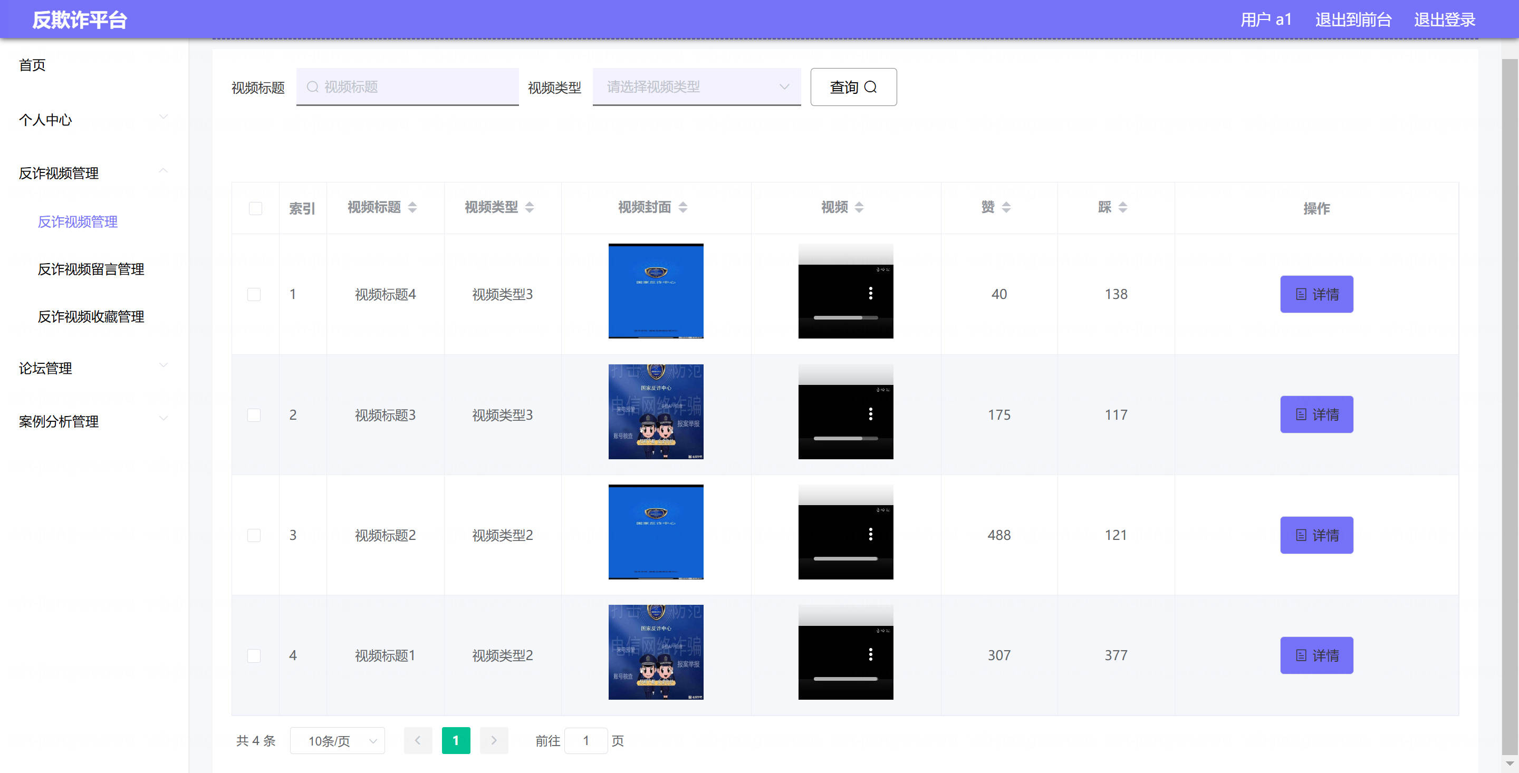Screen dimensions: 1519x773
Task: Sort by 踩 column arrows
Action: tap(1122, 207)
